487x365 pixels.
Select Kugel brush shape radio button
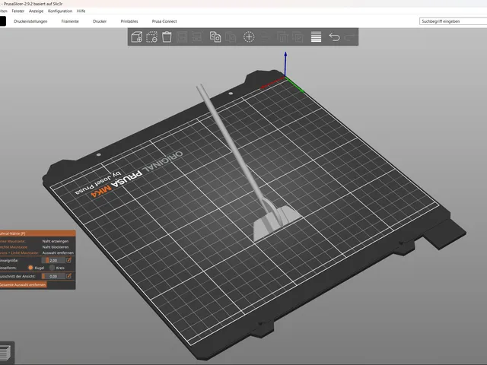pos(30,268)
